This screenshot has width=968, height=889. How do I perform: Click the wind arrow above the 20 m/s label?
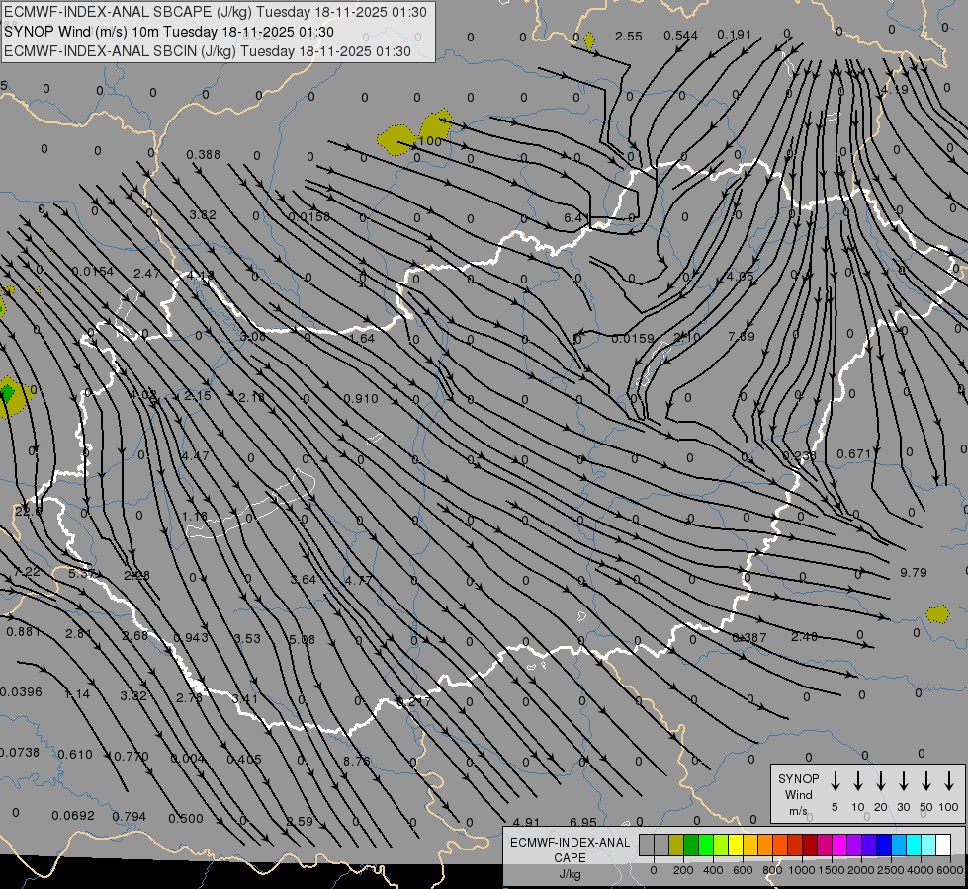(880, 781)
